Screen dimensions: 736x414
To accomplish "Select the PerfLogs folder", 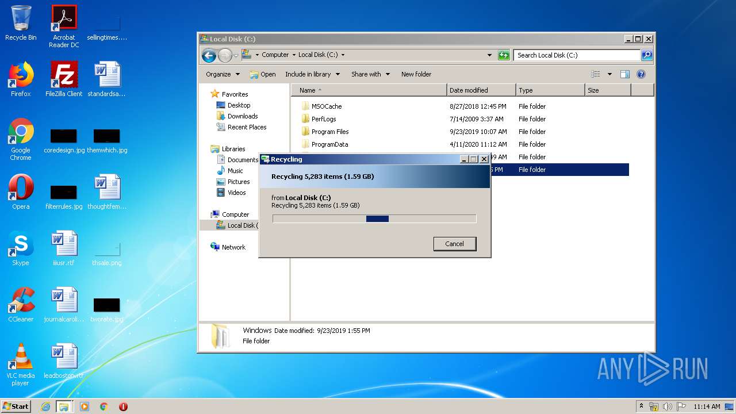I will pos(323,119).
